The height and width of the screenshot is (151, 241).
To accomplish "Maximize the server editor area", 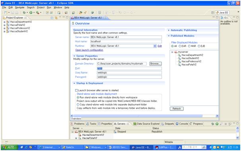I will (217, 17).
